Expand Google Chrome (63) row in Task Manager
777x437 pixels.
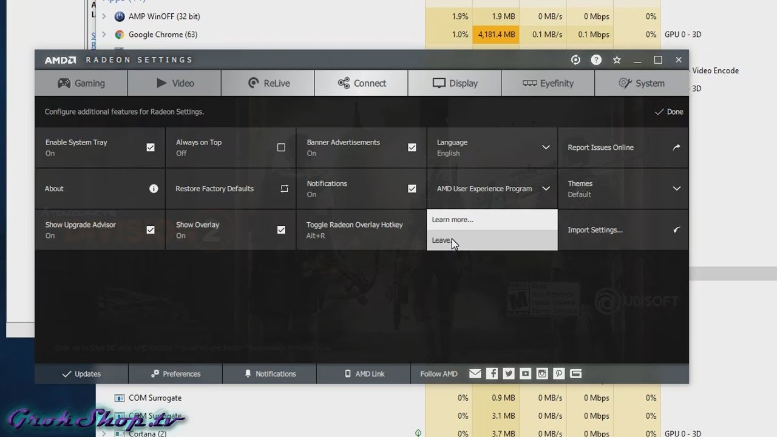(x=104, y=35)
